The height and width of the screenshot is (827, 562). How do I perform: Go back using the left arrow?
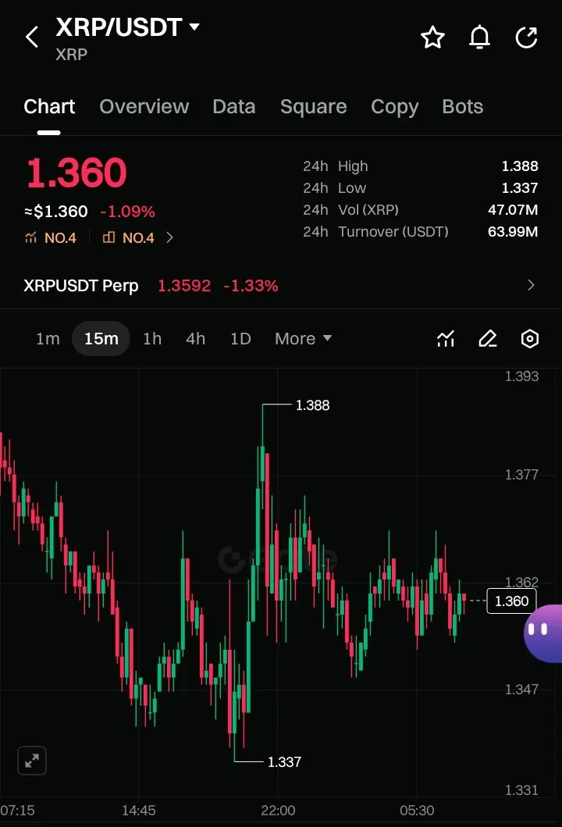coord(32,37)
